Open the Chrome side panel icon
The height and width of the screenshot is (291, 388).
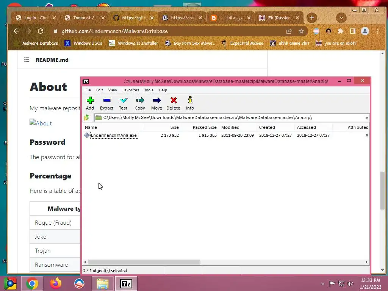click(x=353, y=31)
